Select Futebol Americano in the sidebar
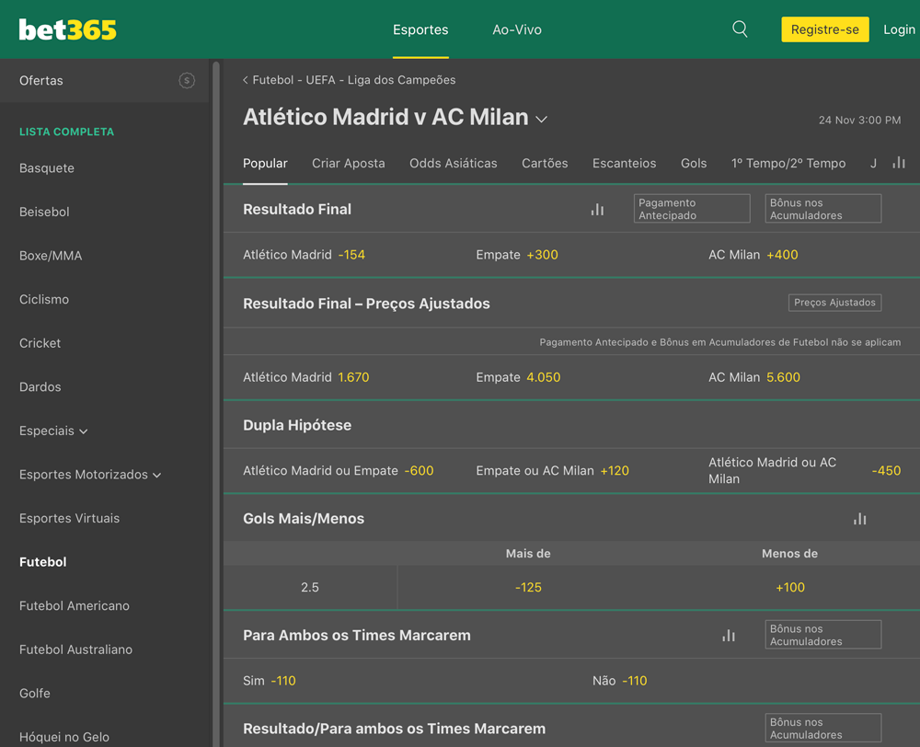920x747 pixels. (75, 605)
